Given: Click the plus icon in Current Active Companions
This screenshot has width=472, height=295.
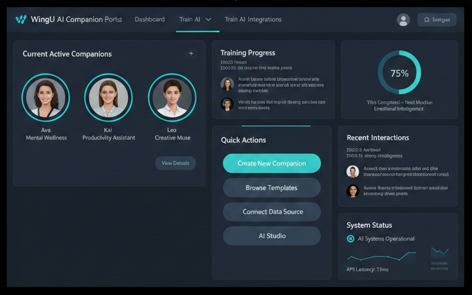Looking at the screenshot, I should 191,54.
